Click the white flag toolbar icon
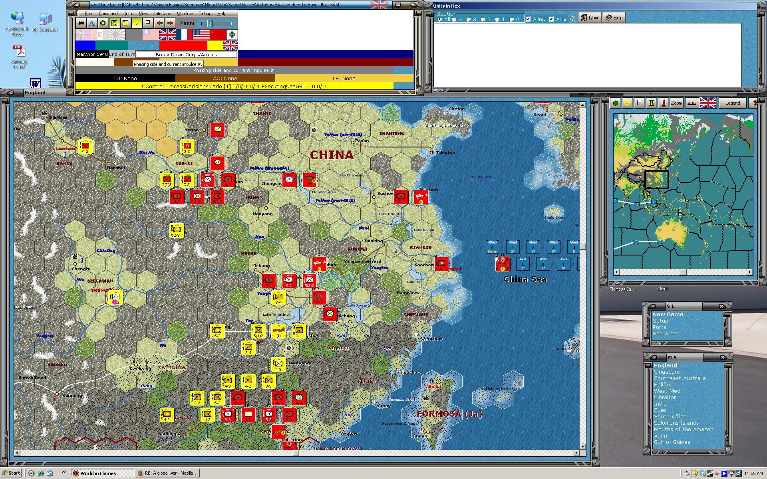This screenshot has height=479, width=767. point(148,23)
